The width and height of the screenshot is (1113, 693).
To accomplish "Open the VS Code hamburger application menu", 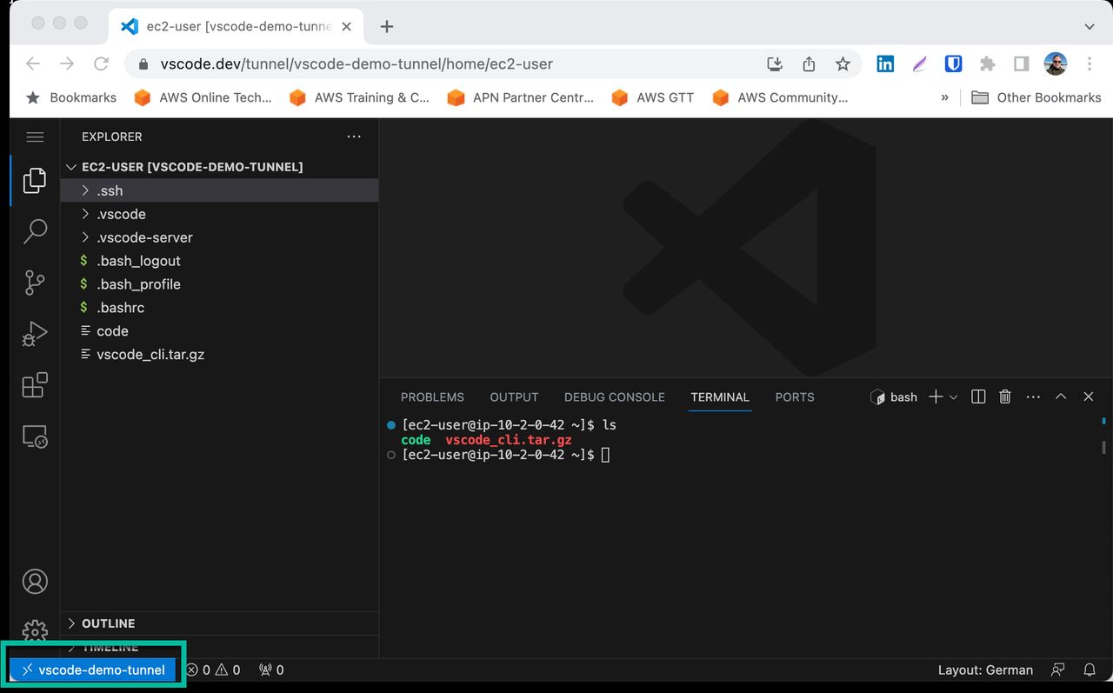I will [35, 137].
